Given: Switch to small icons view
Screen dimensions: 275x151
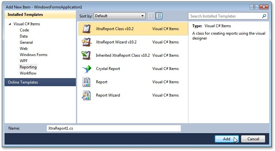Looking at the screenshot, I should (151, 16).
